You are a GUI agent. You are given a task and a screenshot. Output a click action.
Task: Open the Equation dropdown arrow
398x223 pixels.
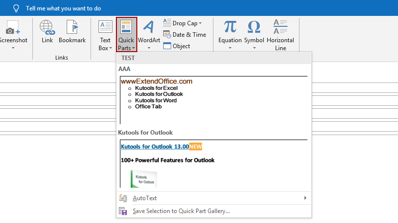click(230, 48)
